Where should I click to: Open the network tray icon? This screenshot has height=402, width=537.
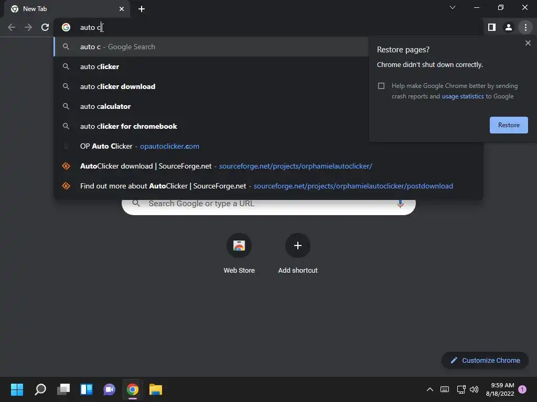tap(461, 389)
